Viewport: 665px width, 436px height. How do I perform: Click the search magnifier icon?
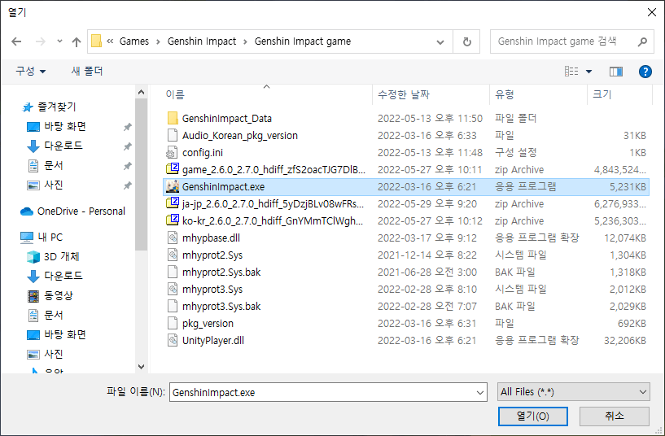(x=642, y=41)
